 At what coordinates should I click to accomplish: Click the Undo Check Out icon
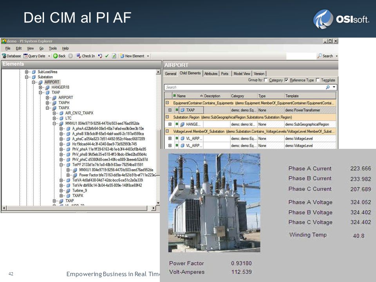(100, 56)
